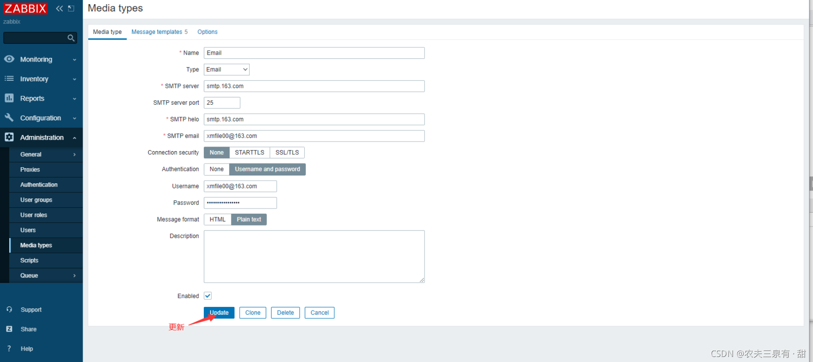Open the Message templates tab
Viewport: 813px width, 362px height.
point(159,32)
